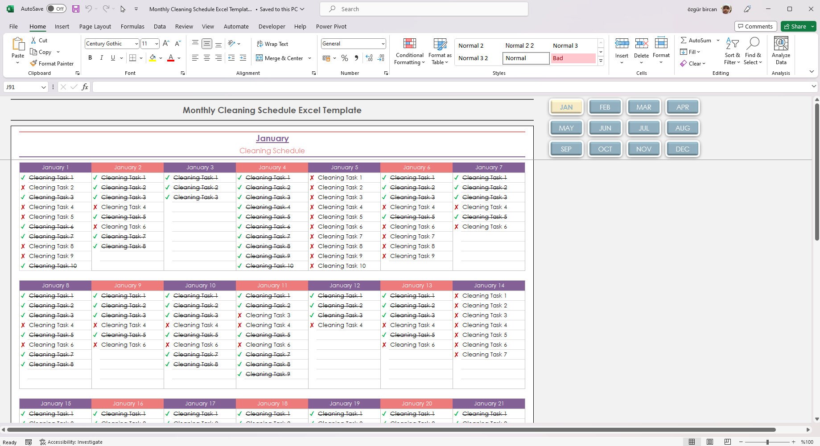
Task: Open the File menu
Action: pyautogui.click(x=13, y=26)
